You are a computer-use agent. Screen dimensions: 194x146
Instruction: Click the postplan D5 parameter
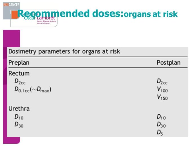coord(160,133)
